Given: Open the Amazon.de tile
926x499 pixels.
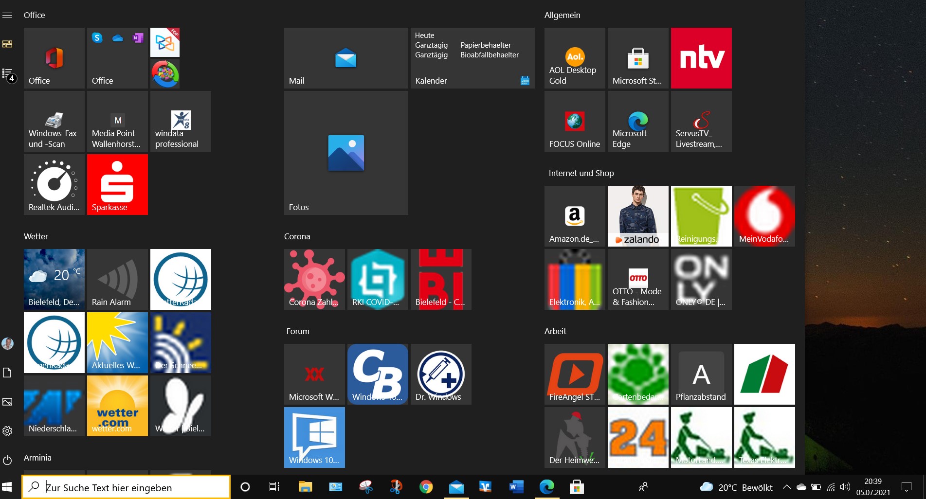Looking at the screenshot, I should (x=575, y=216).
